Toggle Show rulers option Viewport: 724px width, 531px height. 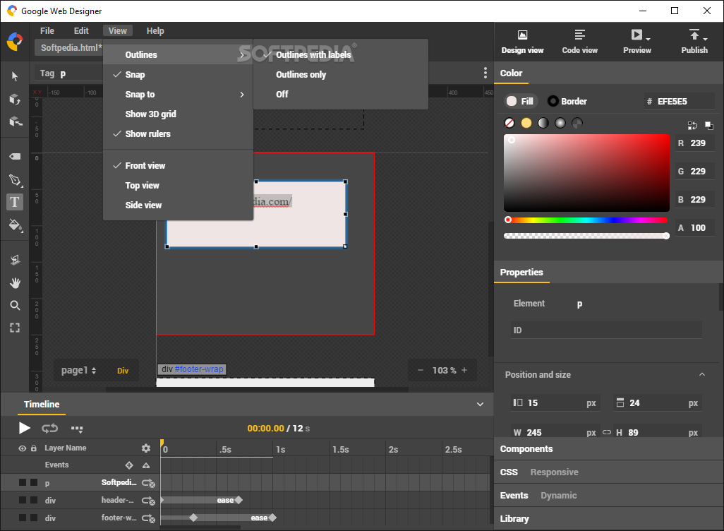click(178, 133)
